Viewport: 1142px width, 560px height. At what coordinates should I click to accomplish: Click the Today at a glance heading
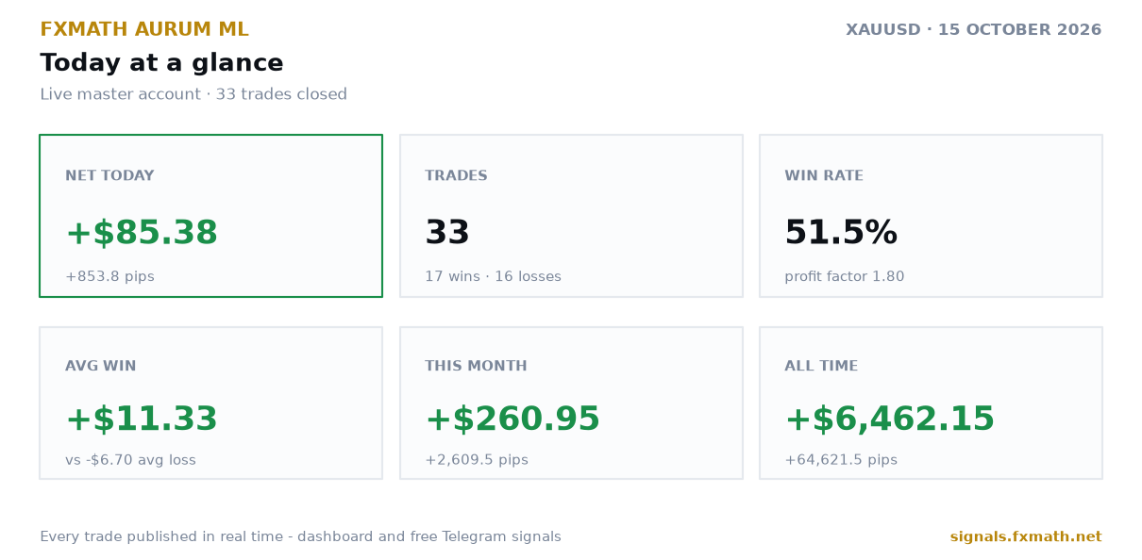(x=161, y=63)
